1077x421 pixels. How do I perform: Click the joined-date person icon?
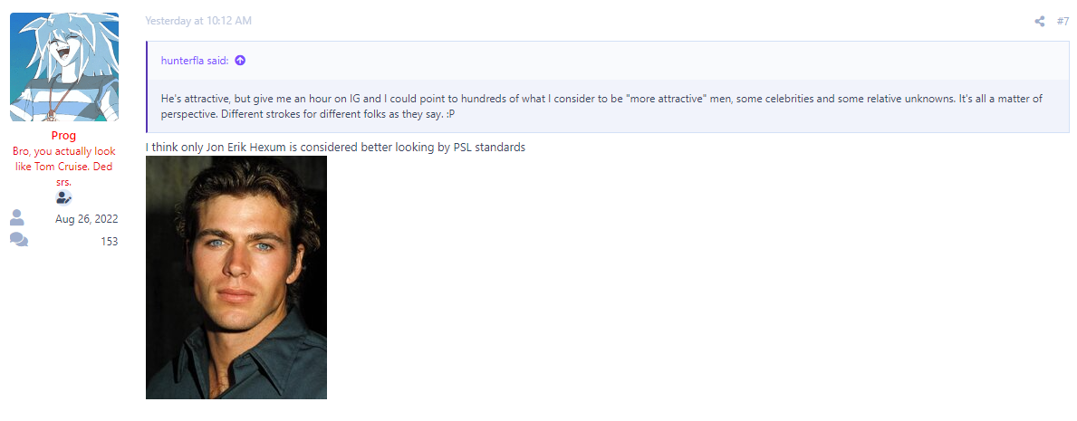(x=17, y=218)
